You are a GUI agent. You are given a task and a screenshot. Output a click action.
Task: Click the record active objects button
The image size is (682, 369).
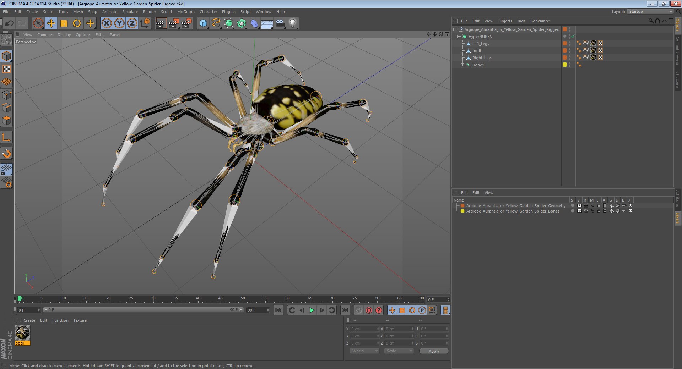359,310
